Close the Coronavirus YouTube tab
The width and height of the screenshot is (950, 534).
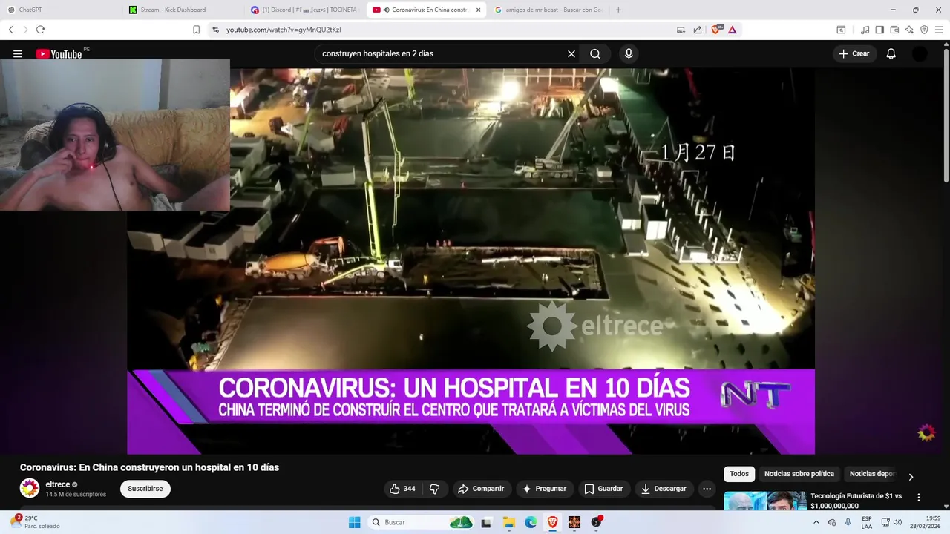(x=478, y=10)
